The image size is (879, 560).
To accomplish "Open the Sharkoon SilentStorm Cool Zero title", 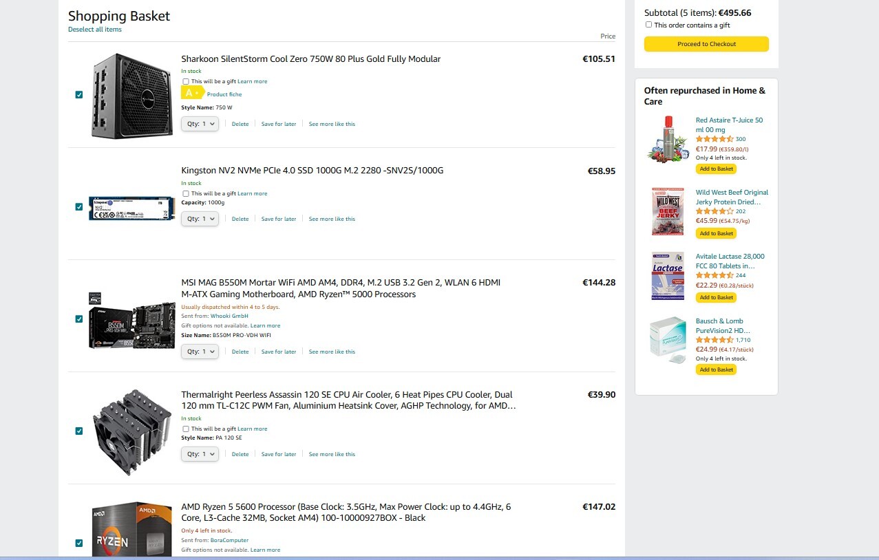I will click(x=310, y=59).
